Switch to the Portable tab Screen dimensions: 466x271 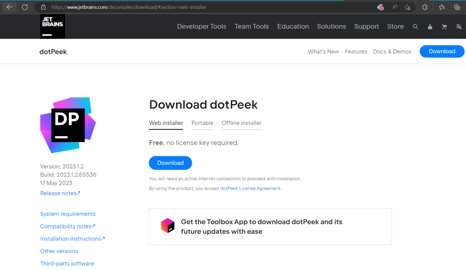tap(202, 123)
